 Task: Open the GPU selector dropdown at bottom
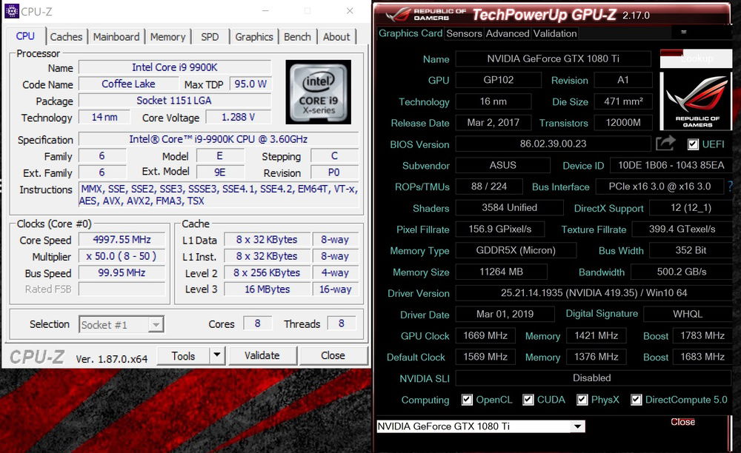pos(577,426)
